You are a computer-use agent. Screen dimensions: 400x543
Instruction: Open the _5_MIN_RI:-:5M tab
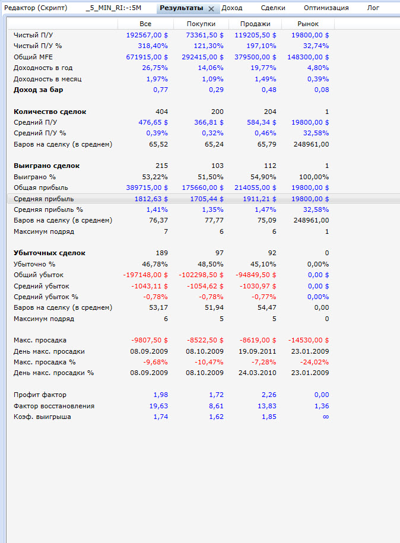[x=113, y=8]
